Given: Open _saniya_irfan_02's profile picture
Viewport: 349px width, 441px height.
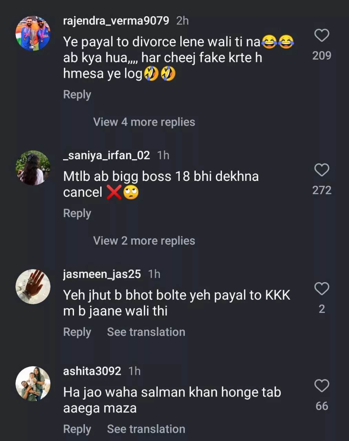Looking at the screenshot, I should (x=33, y=168).
